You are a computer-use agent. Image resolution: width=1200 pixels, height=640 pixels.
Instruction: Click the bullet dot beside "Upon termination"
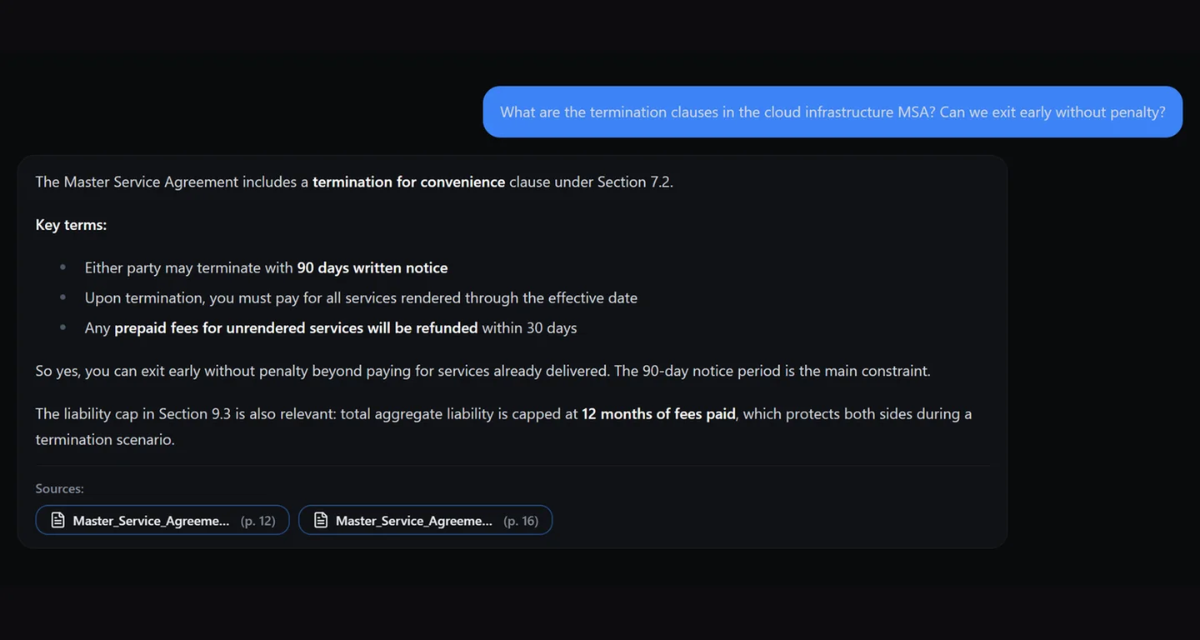click(x=62, y=297)
